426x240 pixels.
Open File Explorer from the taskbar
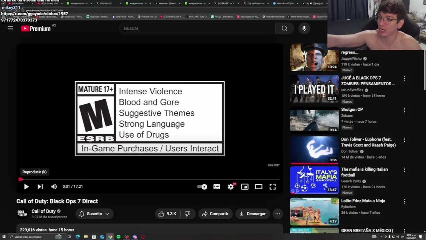click(86, 237)
